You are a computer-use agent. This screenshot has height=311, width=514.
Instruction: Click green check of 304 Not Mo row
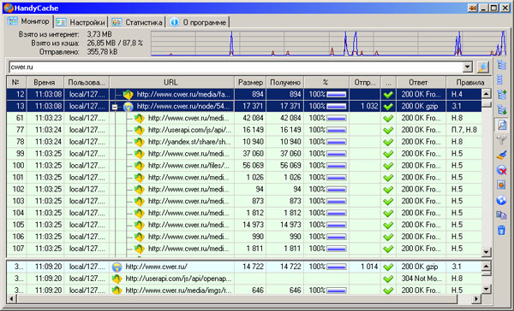[388, 279]
